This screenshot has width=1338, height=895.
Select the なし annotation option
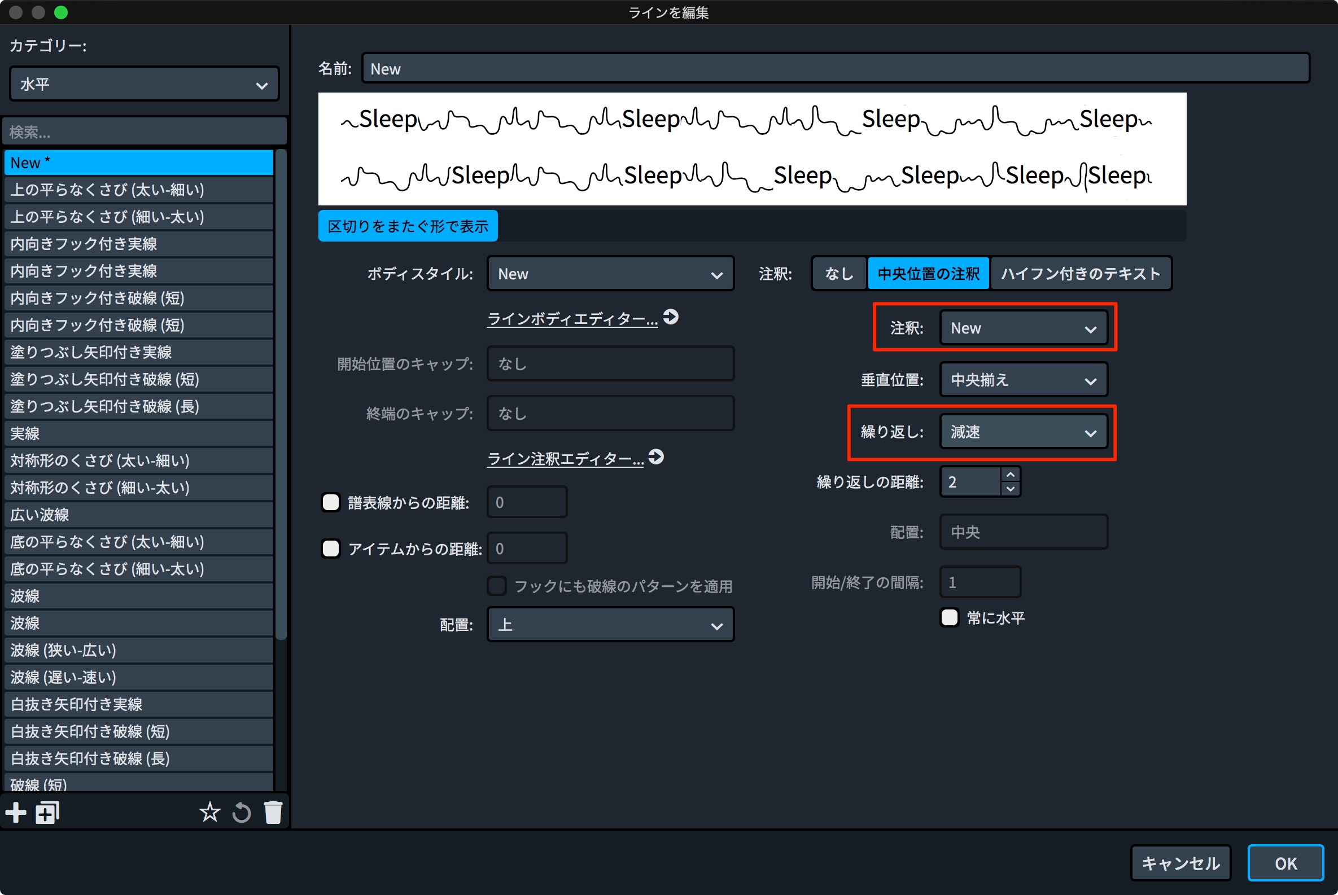coord(839,274)
